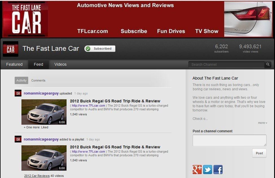Click '1 day ago' in uploaded entry
Screen dimensions: 275x178
coord(81,93)
